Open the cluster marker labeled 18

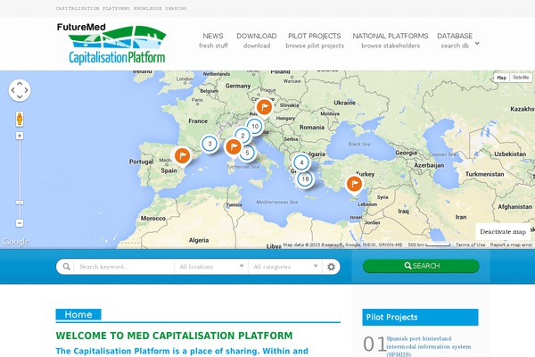pos(305,178)
